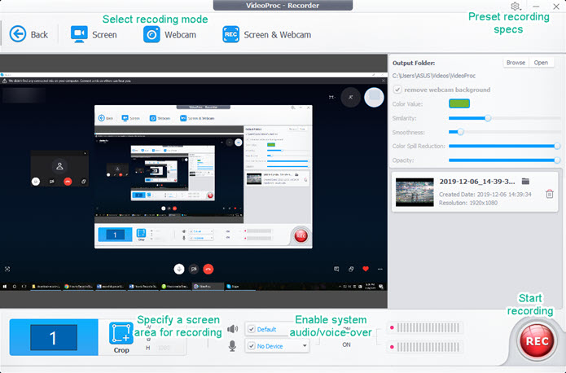
Task: Click Skype layout switch icon in preview
Action: click(331, 97)
